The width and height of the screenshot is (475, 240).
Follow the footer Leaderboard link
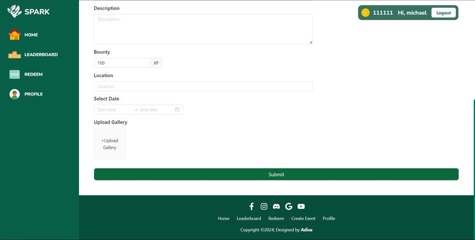(x=249, y=219)
